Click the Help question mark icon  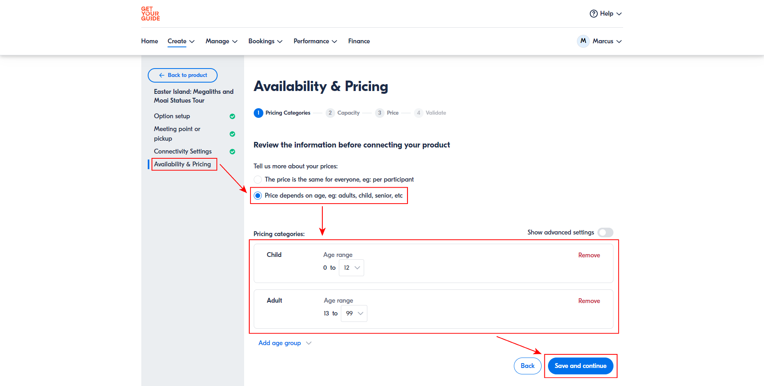[593, 14]
